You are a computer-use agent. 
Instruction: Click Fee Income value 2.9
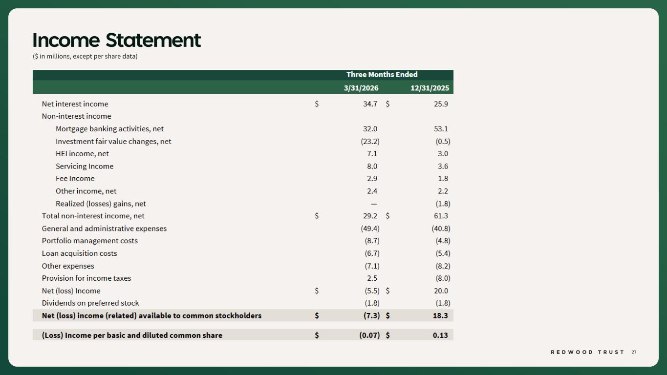pos(372,179)
